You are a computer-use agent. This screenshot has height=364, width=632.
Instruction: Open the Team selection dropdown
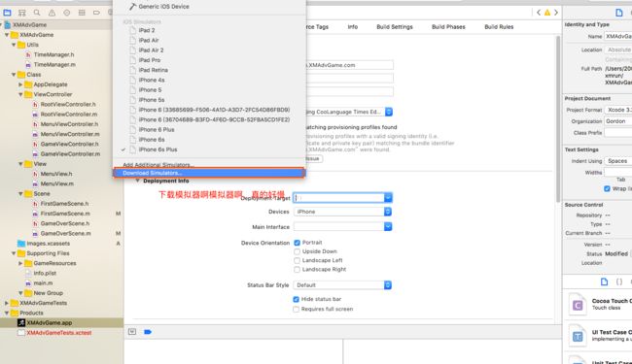[x=389, y=112]
